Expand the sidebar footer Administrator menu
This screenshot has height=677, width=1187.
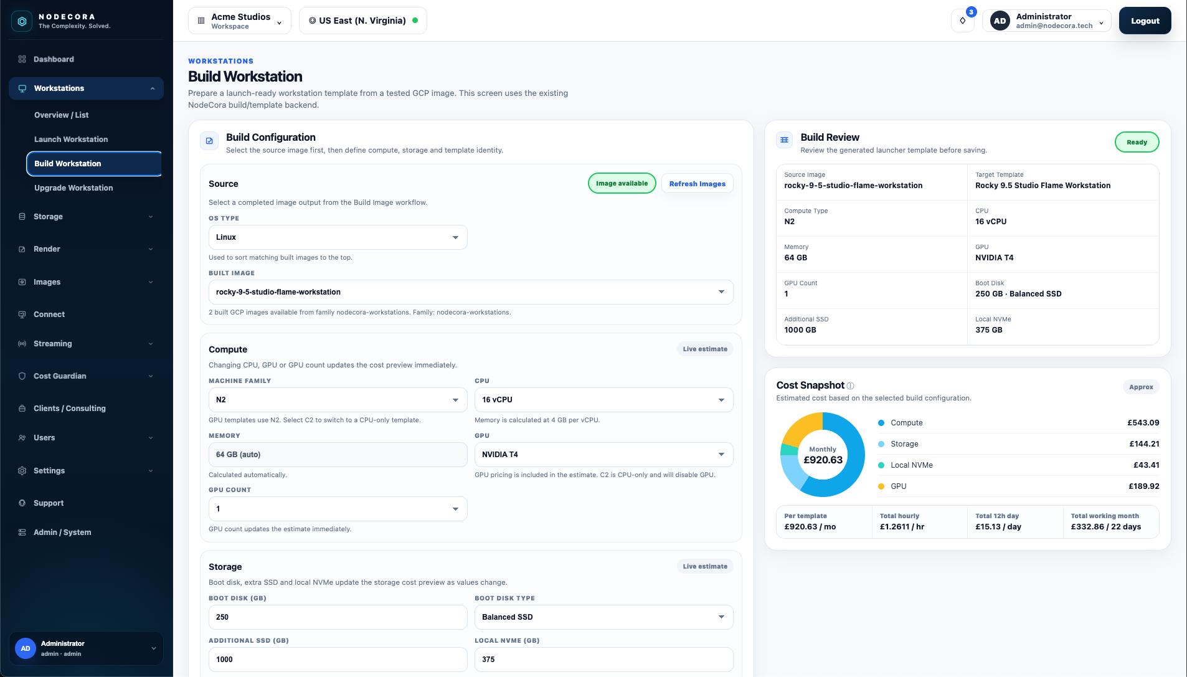[154, 648]
